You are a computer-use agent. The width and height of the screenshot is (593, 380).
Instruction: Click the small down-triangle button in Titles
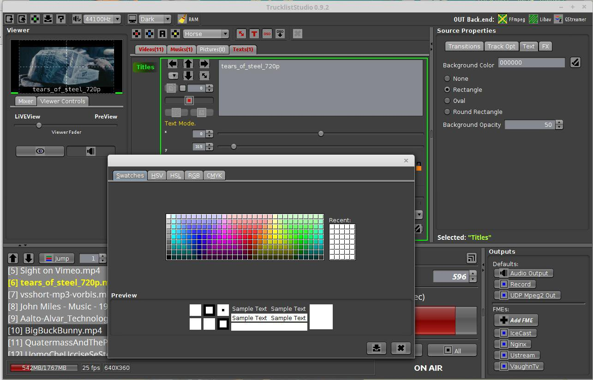(173, 76)
